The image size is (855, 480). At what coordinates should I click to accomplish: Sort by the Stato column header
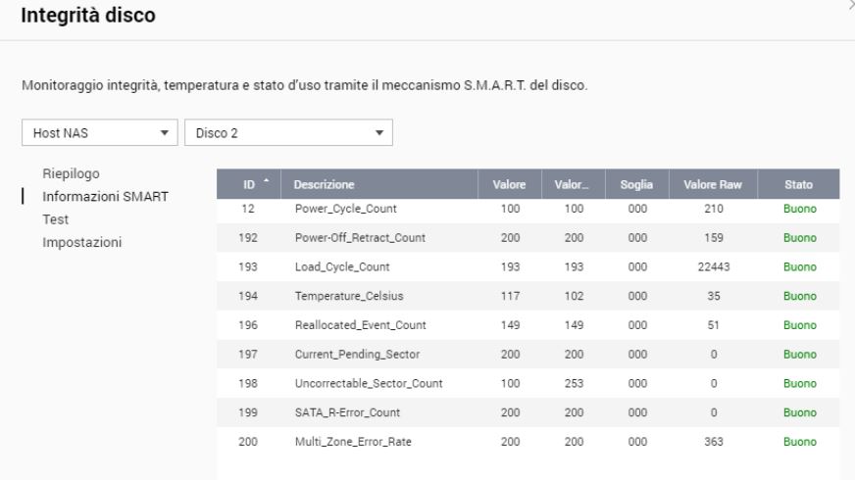tap(799, 184)
